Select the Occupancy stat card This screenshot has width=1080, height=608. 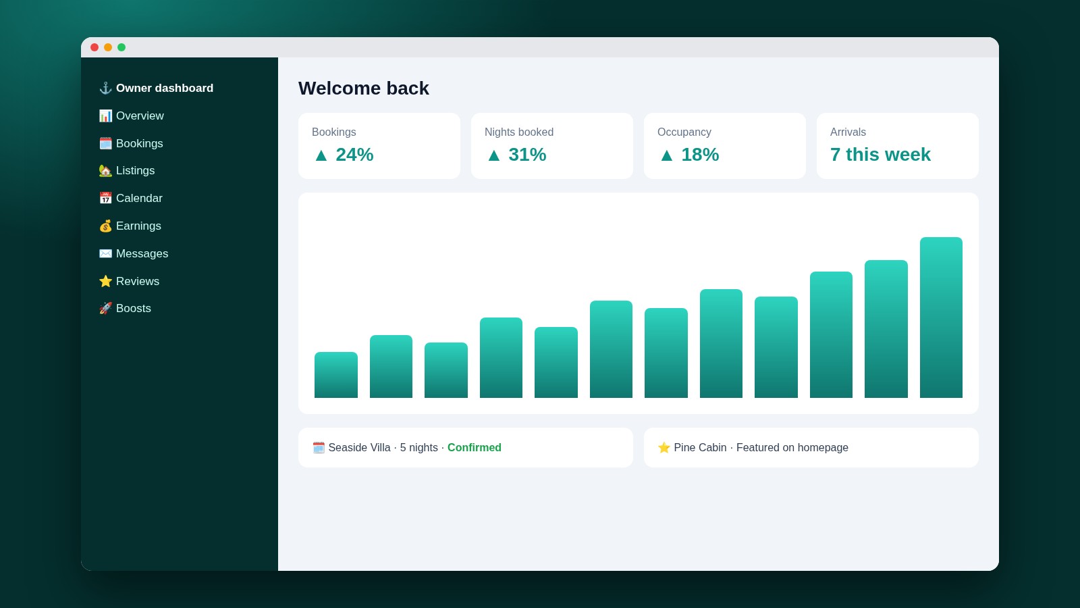(725, 146)
